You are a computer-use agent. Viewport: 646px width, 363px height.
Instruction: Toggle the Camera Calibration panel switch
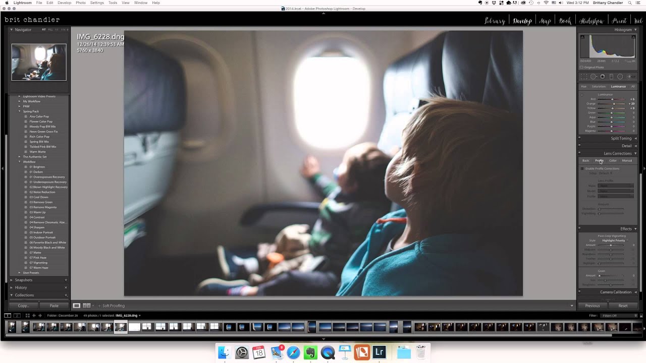(579, 292)
